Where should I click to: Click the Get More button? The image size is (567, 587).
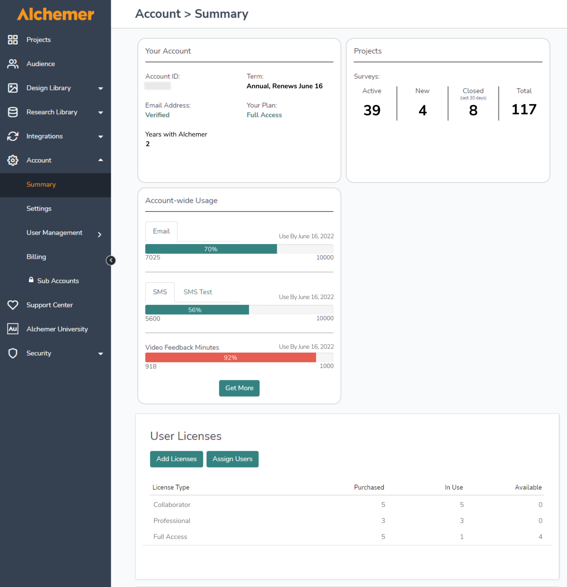239,388
